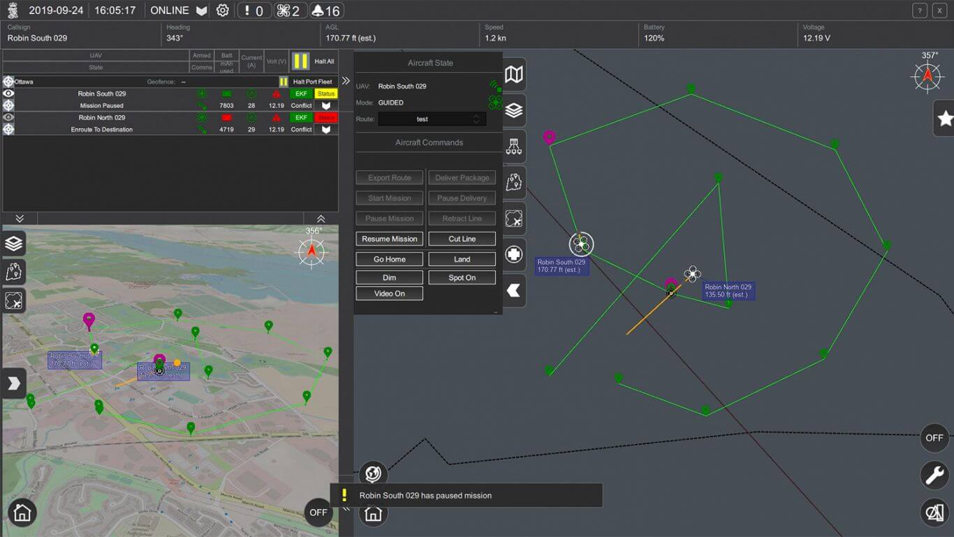954x537 pixels.
Task: Click the Resume Mission button
Action: [x=389, y=239]
